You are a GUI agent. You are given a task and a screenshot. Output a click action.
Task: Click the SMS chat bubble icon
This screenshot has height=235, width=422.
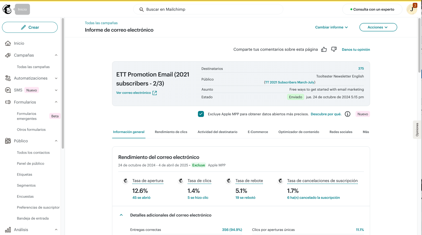(x=8, y=90)
